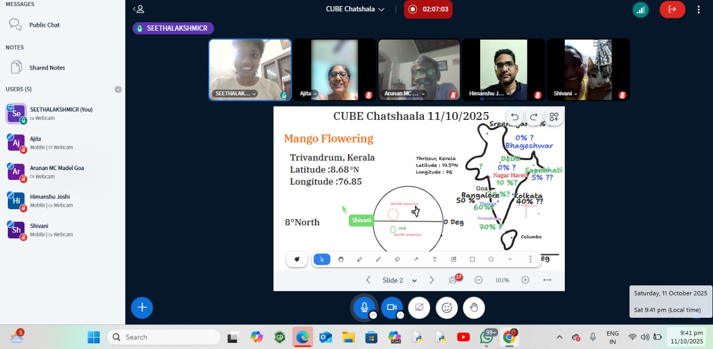
Task: Expand more shapes in whiteboard toolbar
Action: pyautogui.click(x=510, y=259)
